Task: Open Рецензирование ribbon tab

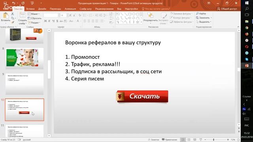Action: [104, 9]
